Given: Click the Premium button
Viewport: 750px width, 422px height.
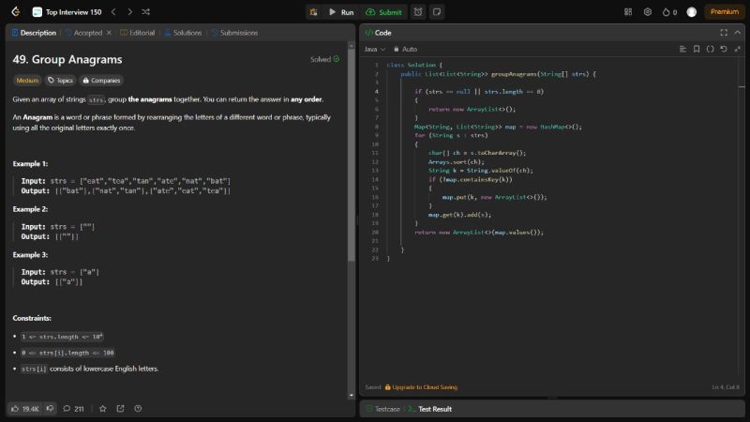Looking at the screenshot, I should pos(724,12).
